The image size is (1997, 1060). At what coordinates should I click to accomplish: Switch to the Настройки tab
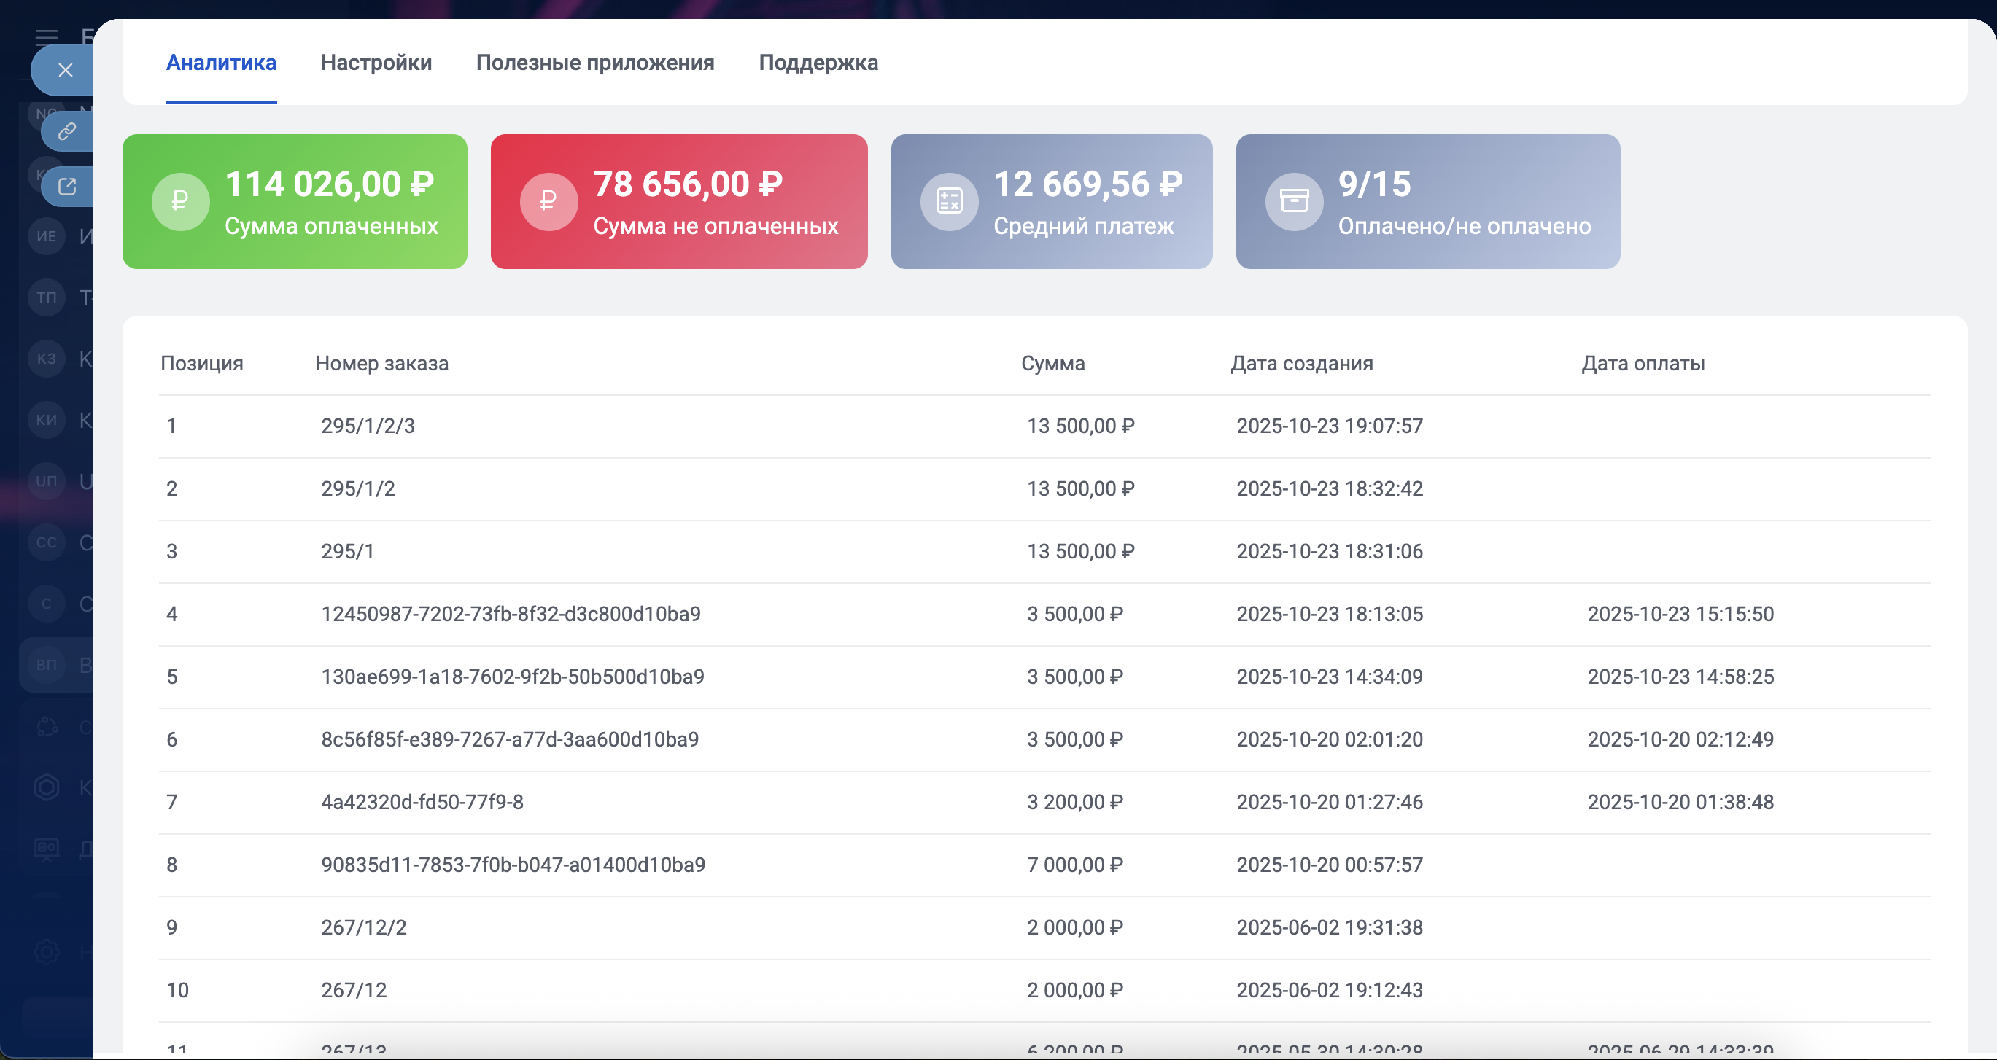(376, 63)
